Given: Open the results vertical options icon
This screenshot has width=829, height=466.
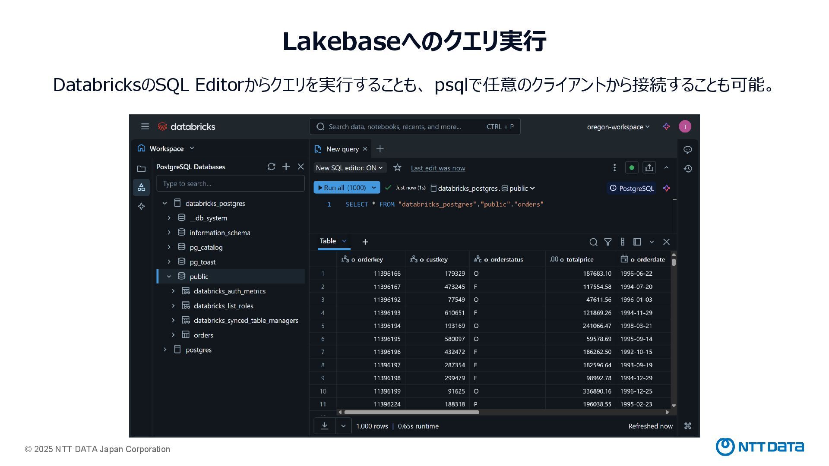Looking at the screenshot, I should (x=622, y=242).
